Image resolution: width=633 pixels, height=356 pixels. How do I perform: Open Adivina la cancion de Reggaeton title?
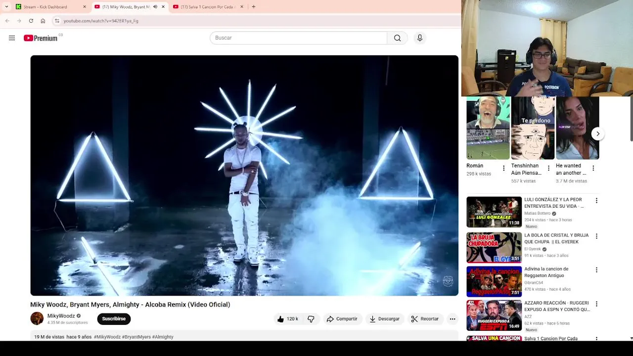click(x=546, y=272)
